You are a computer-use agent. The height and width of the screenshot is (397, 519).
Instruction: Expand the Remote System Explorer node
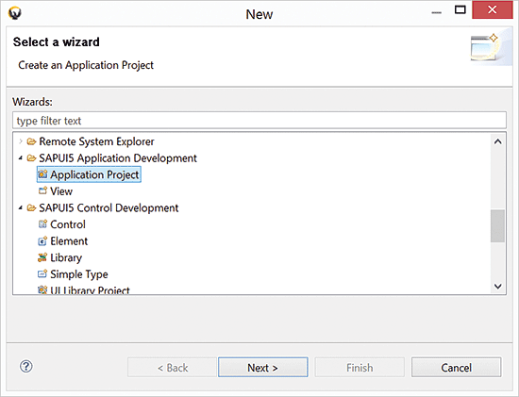click(21, 141)
